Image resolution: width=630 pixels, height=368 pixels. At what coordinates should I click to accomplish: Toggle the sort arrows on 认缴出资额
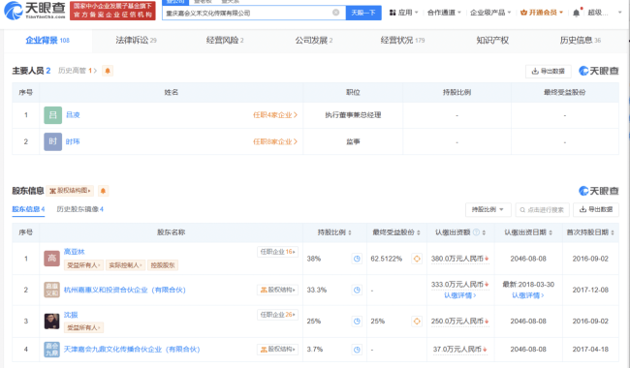[484, 232]
